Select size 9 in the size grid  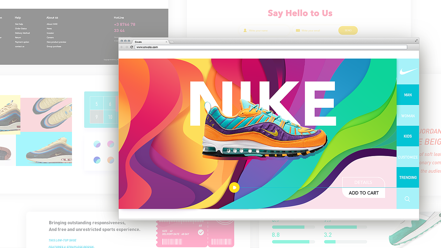tap(97, 117)
